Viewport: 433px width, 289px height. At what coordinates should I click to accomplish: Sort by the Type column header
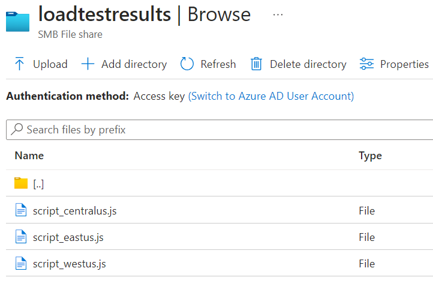pyautogui.click(x=370, y=156)
